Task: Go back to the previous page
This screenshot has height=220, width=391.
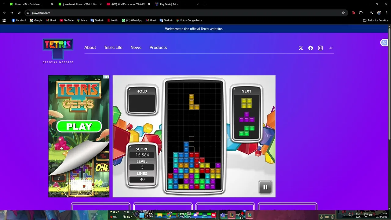Action: click(x=4, y=13)
